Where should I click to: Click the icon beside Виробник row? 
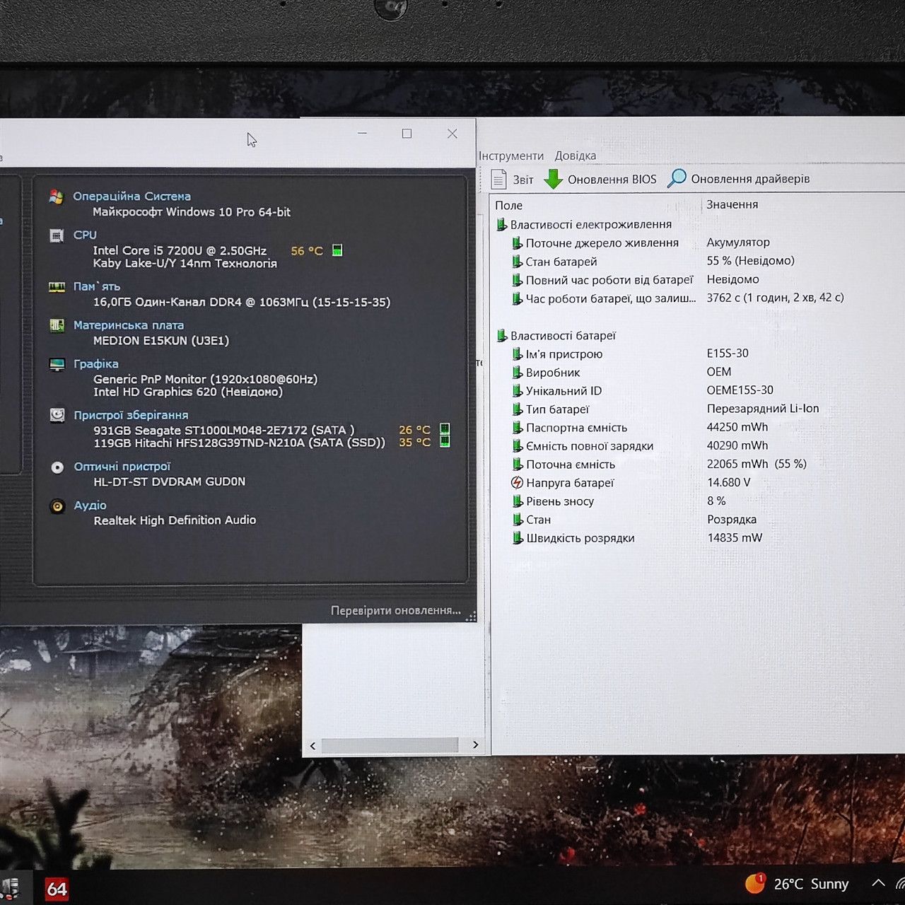point(517,373)
